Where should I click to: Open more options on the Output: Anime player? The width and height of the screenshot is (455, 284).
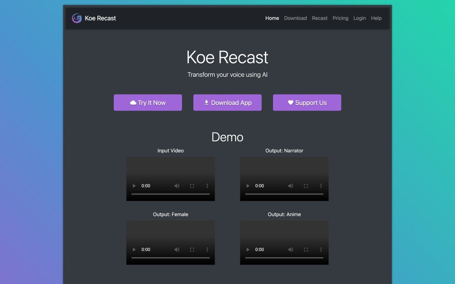[x=321, y=249]
